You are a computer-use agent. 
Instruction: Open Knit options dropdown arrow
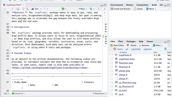tap(41, 9)
